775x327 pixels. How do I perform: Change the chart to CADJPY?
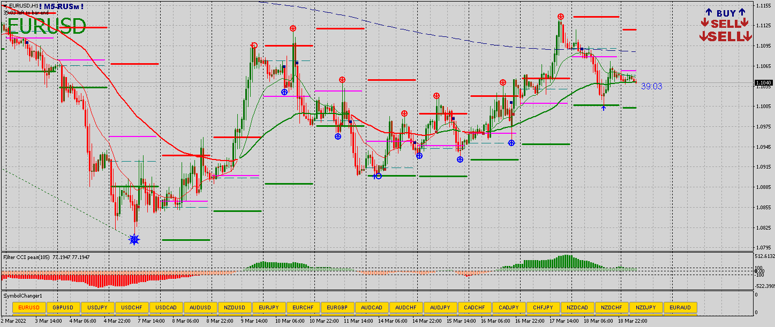click(x=509, y=307)
